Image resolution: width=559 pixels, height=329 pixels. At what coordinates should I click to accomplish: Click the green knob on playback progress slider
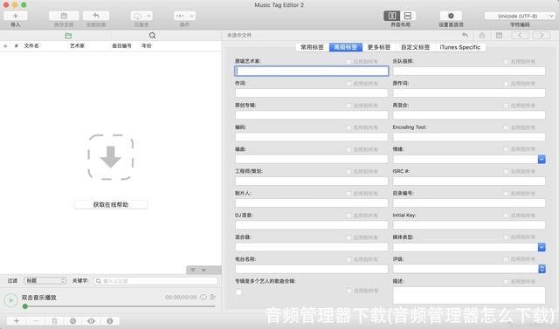(25, 306)
